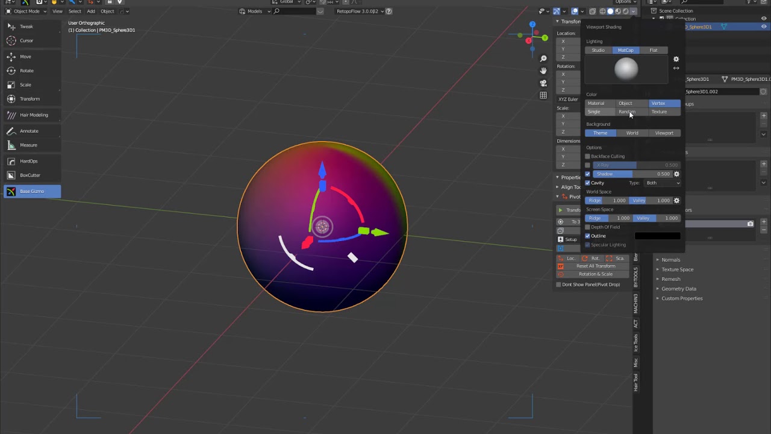771x434 pixels.
Task: Click the vertex group camera icon
Action: 750,224
